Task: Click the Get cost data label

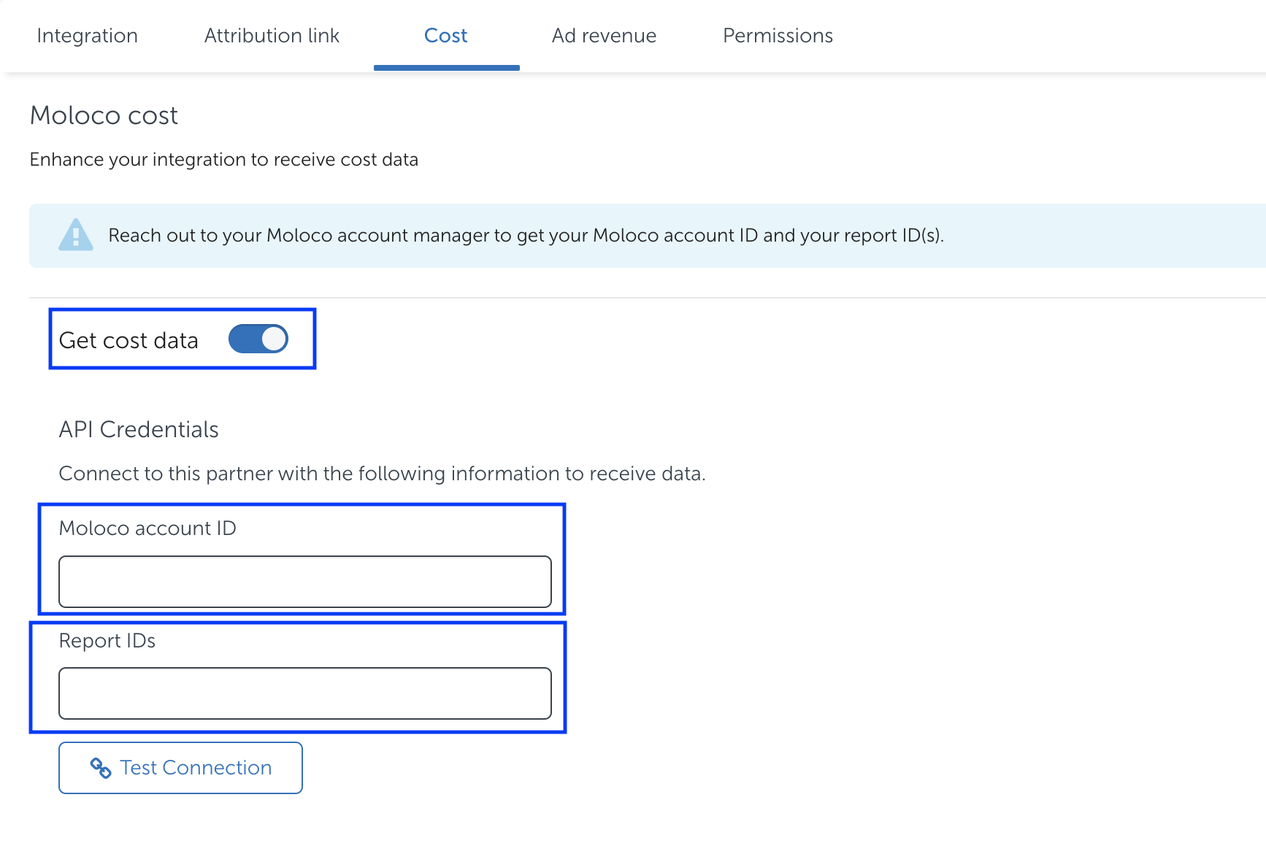Action: coord(128,340)
